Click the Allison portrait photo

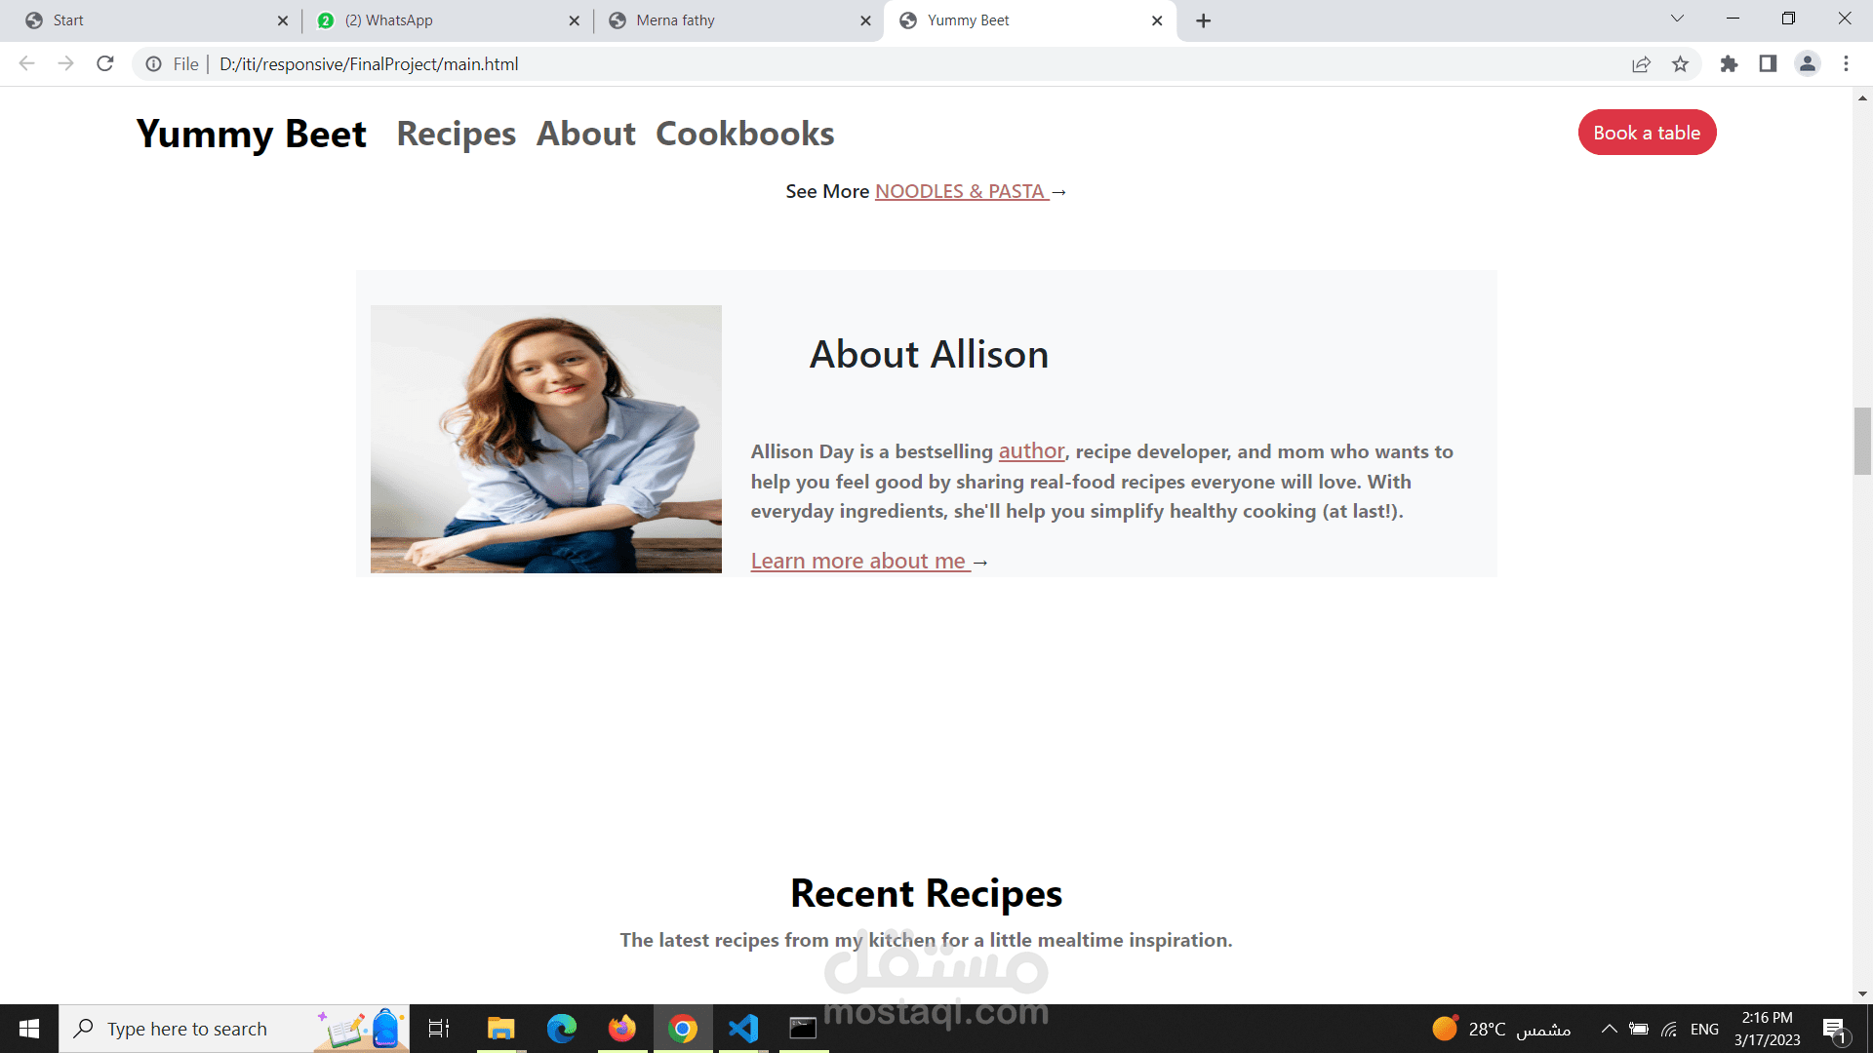545,439
